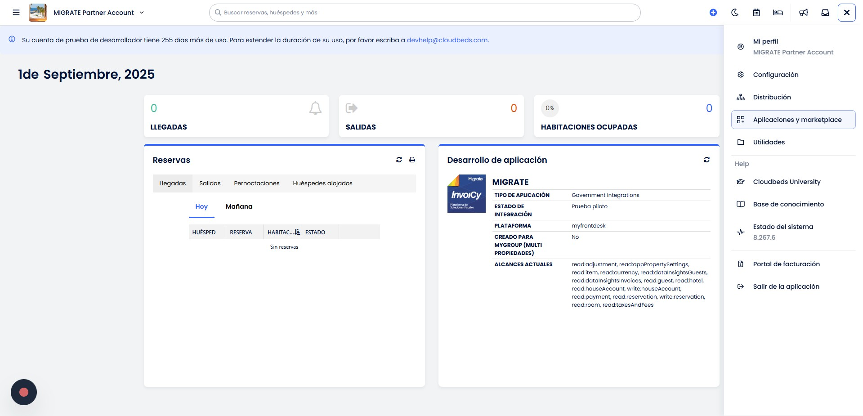Image resolution: width=863 pixels, height=416 pixels.
Task: Expand MIGRATE Partner Account dropdown
Action: pos(99,13)
